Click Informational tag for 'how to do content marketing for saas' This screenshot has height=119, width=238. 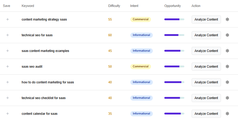(142, 82)
